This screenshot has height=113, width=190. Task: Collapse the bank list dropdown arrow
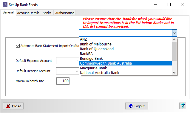pos(174,33)
